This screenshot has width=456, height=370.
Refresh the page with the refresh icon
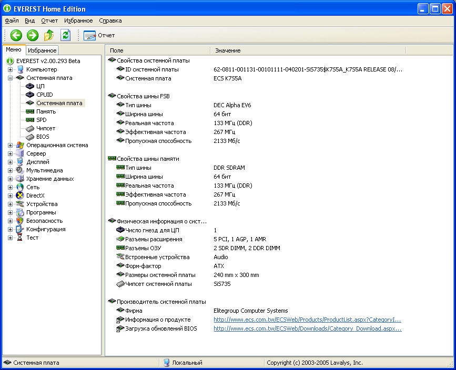coord(65,35)
